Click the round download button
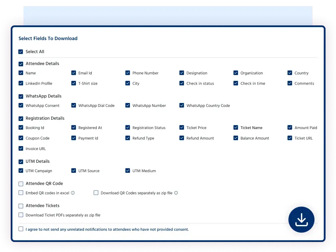The image size is (336, 252). point(301,220)
